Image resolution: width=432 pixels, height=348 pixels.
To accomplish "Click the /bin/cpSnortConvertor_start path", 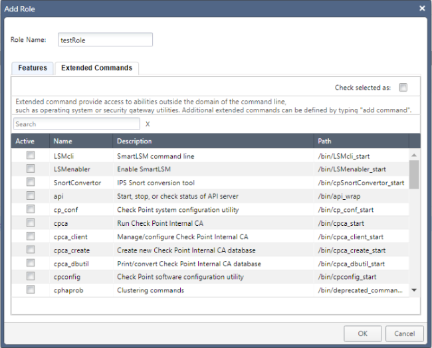I will (x=361, y=183).
